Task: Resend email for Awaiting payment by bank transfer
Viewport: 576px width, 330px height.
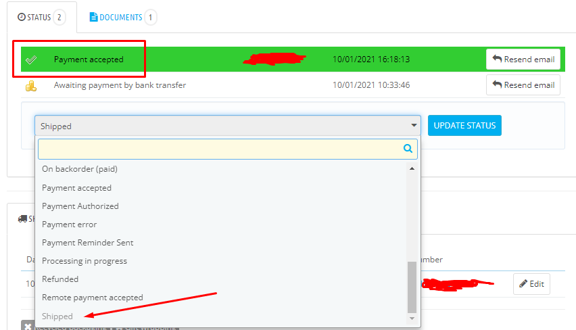Action: pos(523,85)
